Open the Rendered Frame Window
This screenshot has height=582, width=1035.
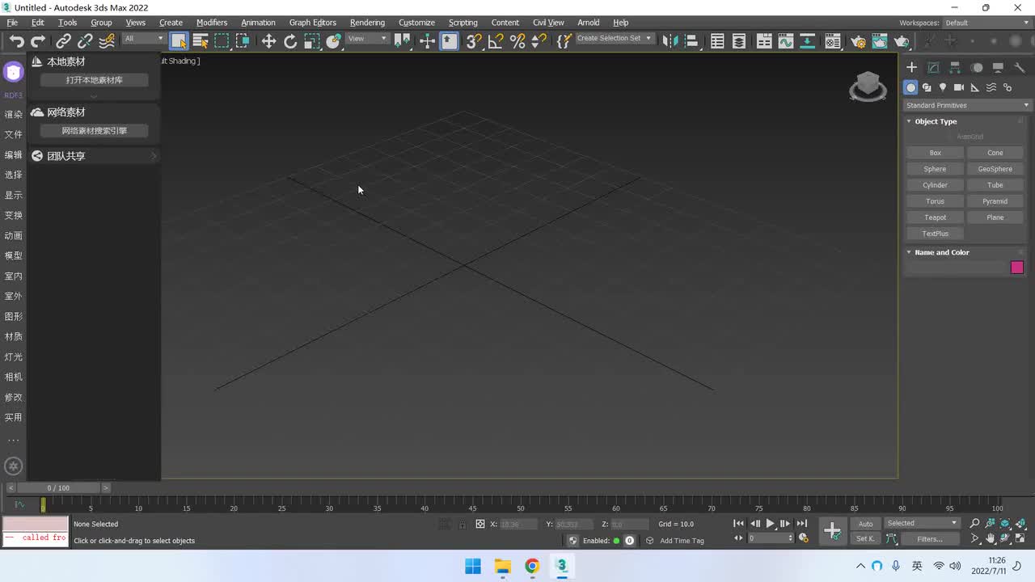(x=880, y=41)
